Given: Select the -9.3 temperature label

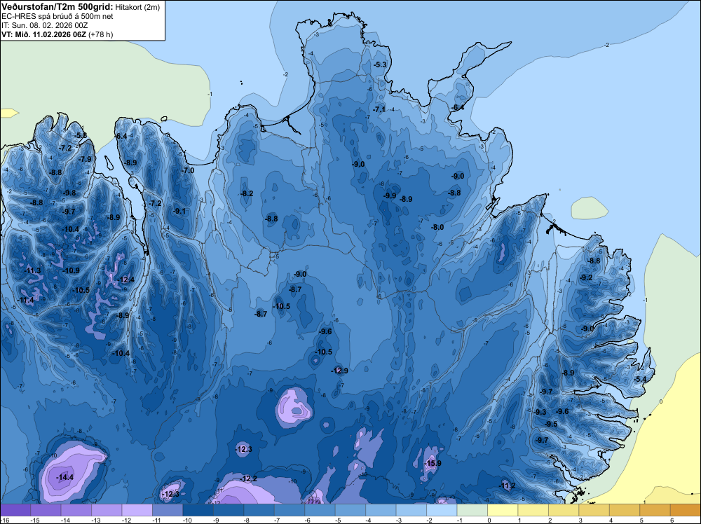Looking at the screenshot, I should (540, 412).
